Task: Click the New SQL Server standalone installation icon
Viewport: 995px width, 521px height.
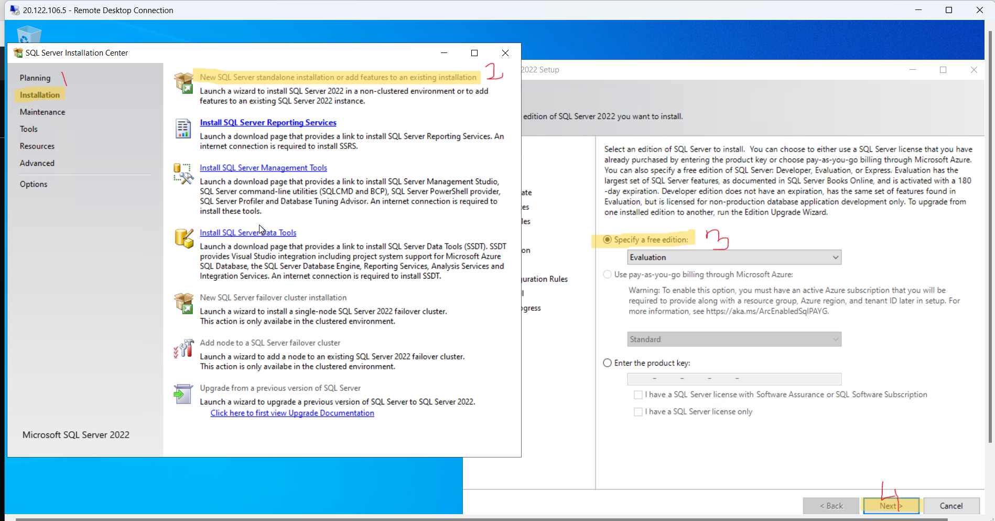Action: tap(183, 83)
